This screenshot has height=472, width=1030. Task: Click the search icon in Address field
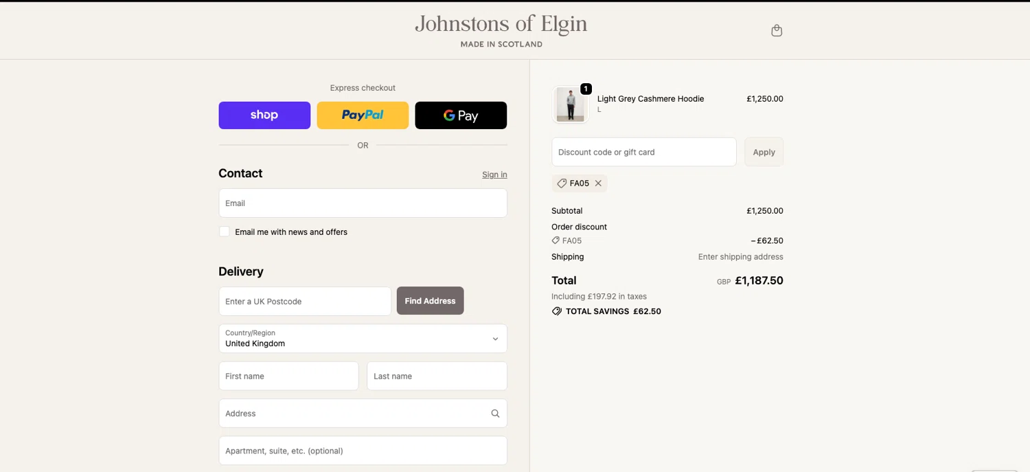click(495, 414)
